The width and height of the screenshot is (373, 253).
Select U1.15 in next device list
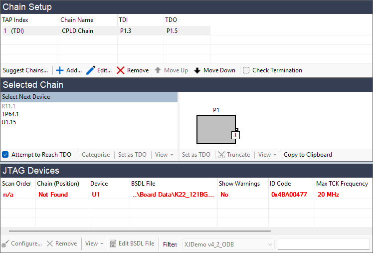tap(9, 122)
